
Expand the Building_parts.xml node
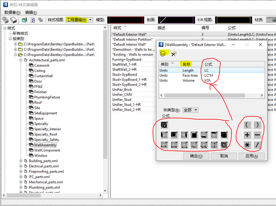(x=21, y=161)
